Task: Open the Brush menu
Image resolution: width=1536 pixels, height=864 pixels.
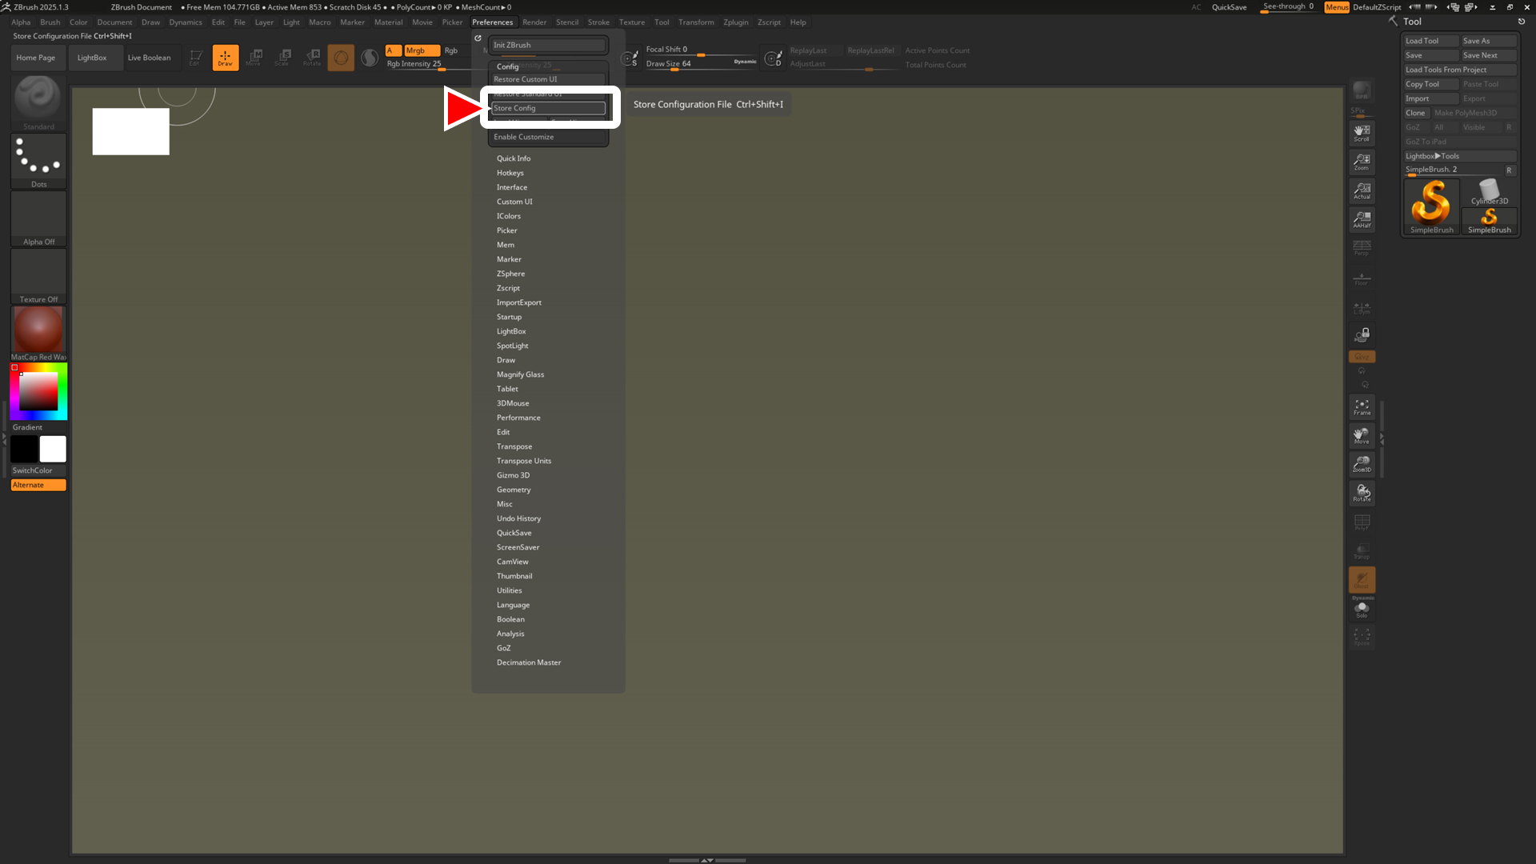Action: pyautogui.click(x=50, y=22)
